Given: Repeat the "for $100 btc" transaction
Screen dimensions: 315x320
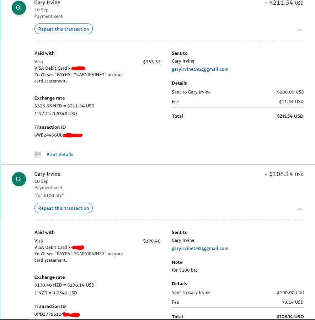Looking at the screenshot, I should click(64, 208).
